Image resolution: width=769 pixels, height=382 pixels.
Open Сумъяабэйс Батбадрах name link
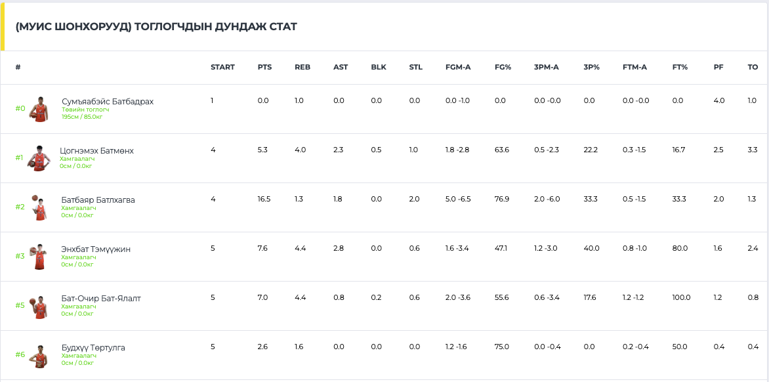point(108,102)
